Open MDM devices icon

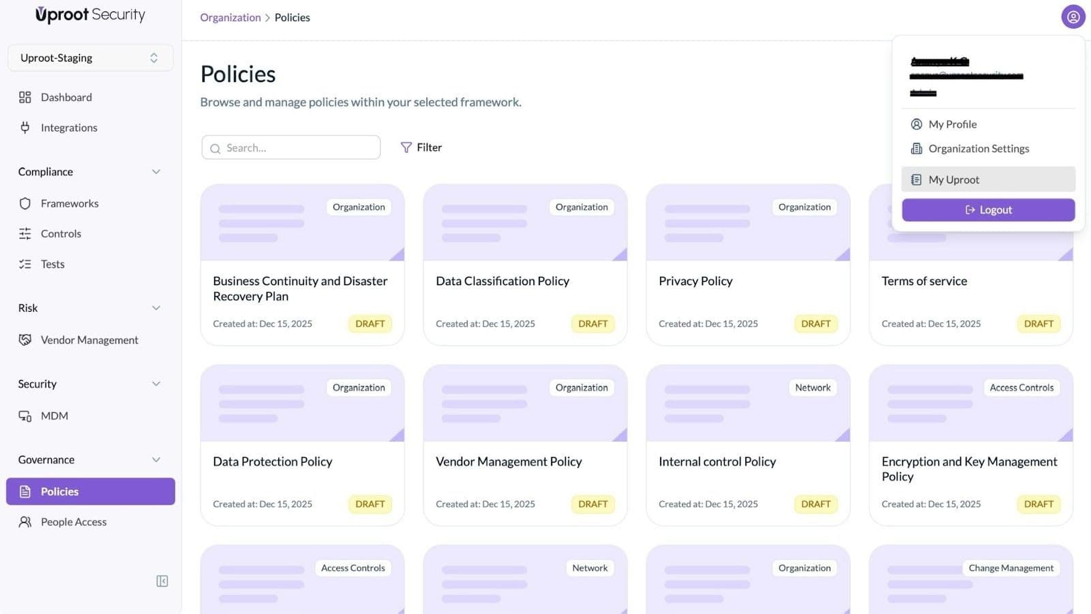[25, 416]
